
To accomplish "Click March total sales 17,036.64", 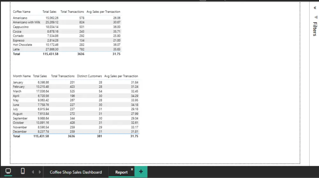I will click(x=42, y=91).
